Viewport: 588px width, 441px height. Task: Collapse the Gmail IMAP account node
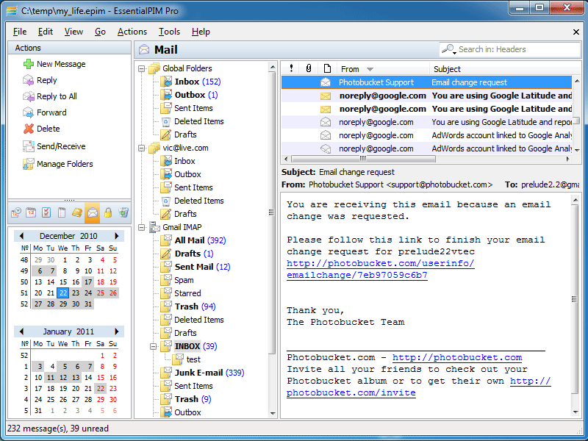pyautogui.click(x=142, y=228)
